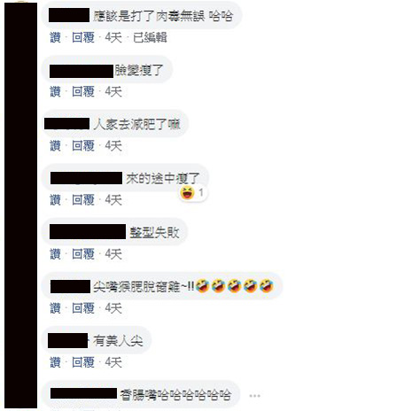The width and height of the screenshot is (396, 411).
Task: Reply to the 來的途中瘦了 comment
Action: pos(83,200)
